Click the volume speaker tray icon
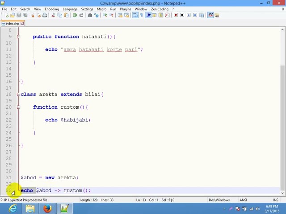 [257, 209]
